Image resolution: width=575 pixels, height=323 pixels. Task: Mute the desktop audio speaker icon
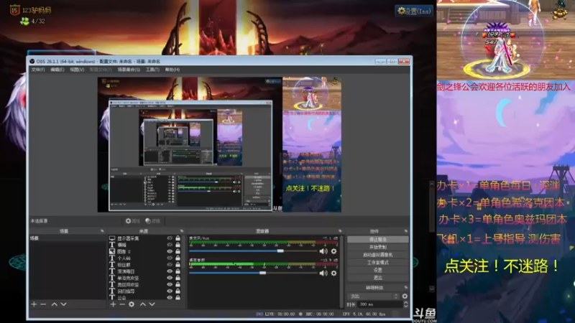click(x=323, y=273)
